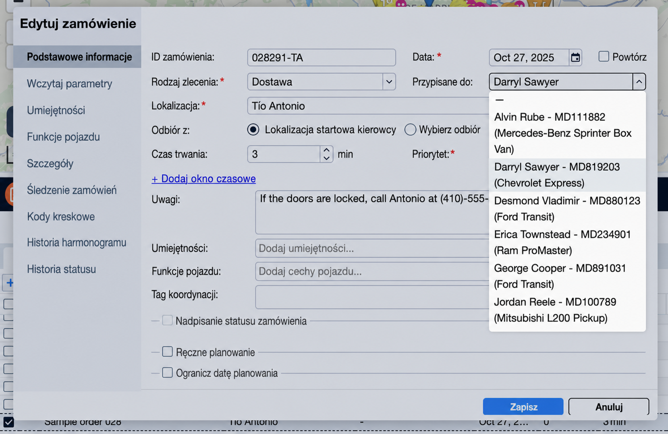Click the Dodaj cechy pojazdu input
Screen dimensions: 668x434
[372, 271]
